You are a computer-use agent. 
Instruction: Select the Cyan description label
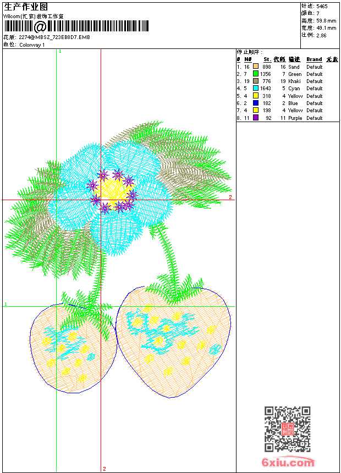(x=294, y=89)
